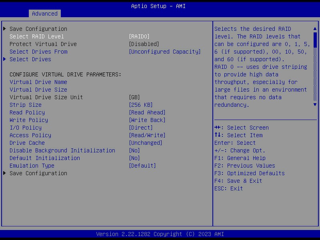Open the Select Drives submenu

tap(30, 59)
